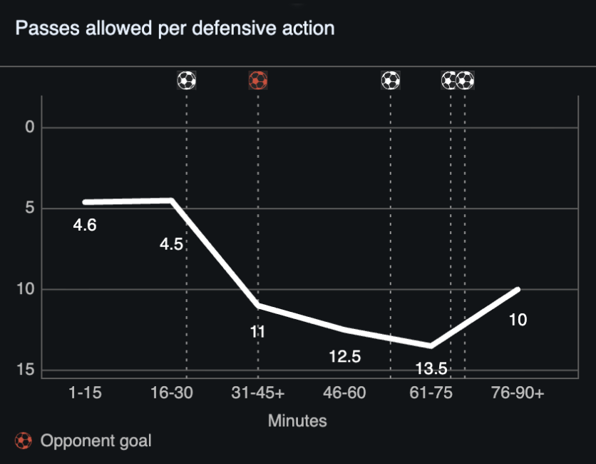Image resolution: width=596 pixels, height=464 pixels.
Task: Click the 15 tick on the y-axis
Action: 27,370
